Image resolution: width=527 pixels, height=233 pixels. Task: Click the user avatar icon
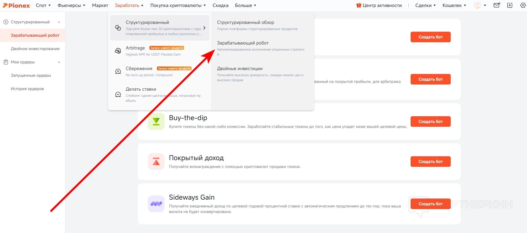[477, 5]
